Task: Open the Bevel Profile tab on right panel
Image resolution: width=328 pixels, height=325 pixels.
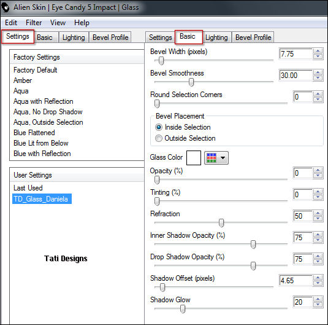Action: (x=253, y=37)
